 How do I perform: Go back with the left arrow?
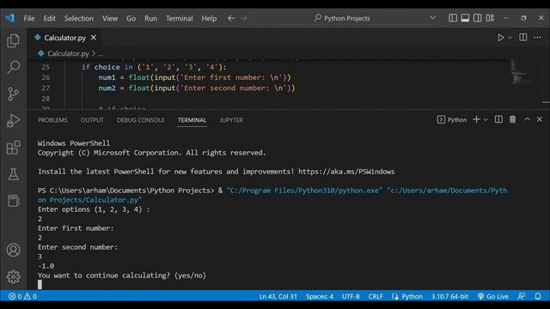tap(231, 18)
